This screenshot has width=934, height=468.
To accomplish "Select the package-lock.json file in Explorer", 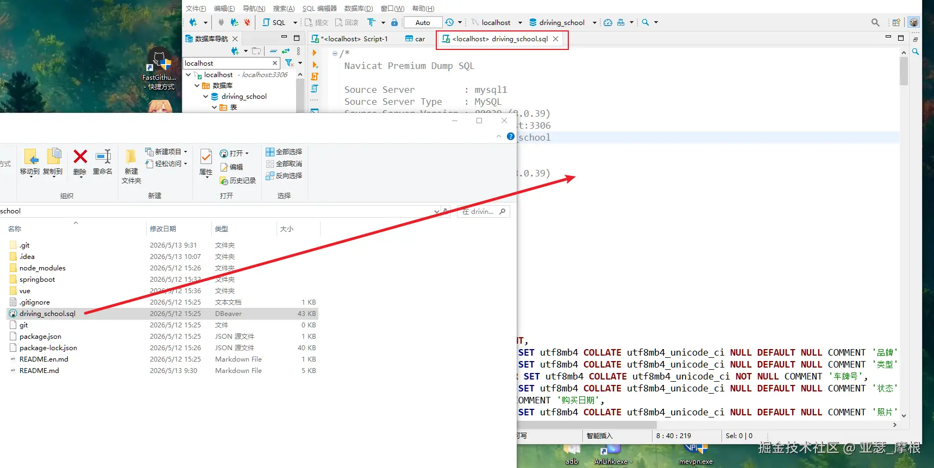I will click(x=48, y=347).
